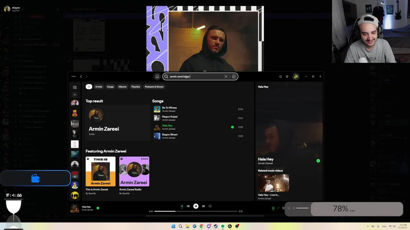Go back with the left arrow

click(x=81, y=76)
